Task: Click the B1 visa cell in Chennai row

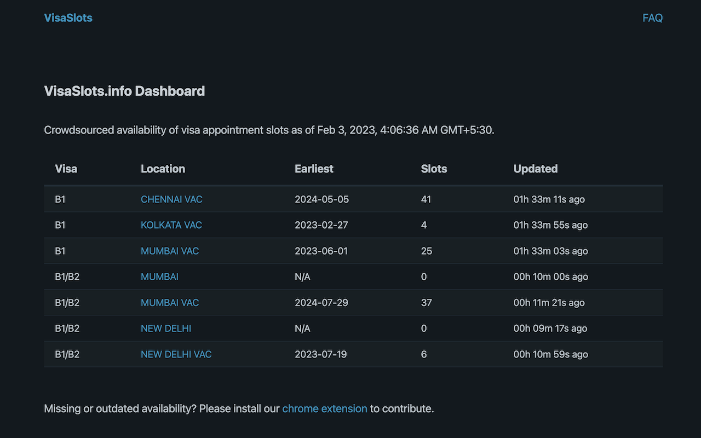Action: tap(60, 199)
